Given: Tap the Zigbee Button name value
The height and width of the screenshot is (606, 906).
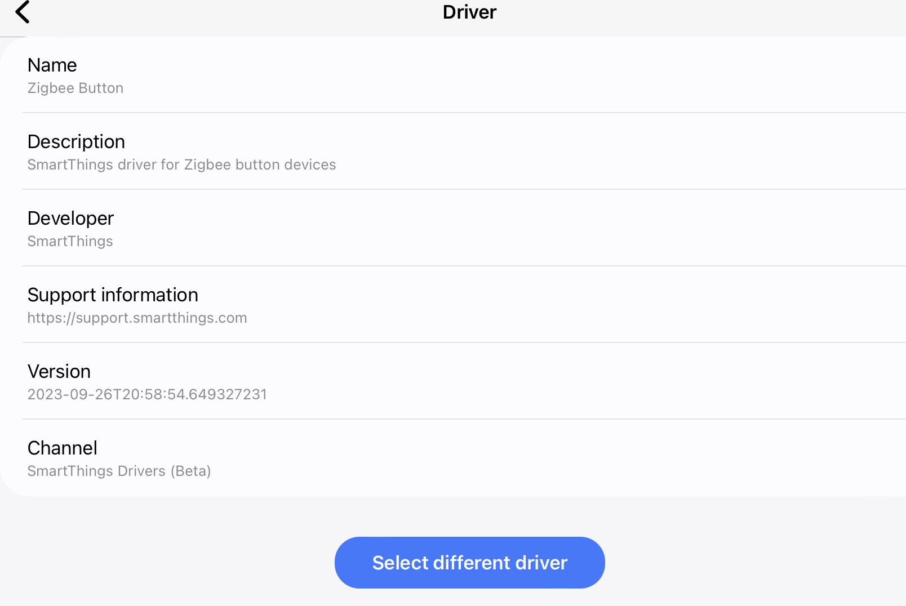Looking at the screenshot, I should 75,88.
